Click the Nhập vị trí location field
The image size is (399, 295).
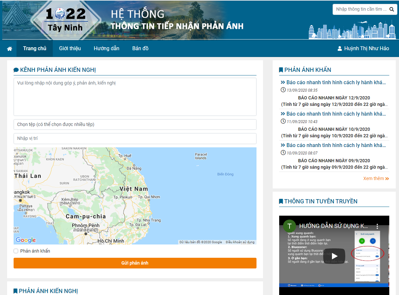135,139
